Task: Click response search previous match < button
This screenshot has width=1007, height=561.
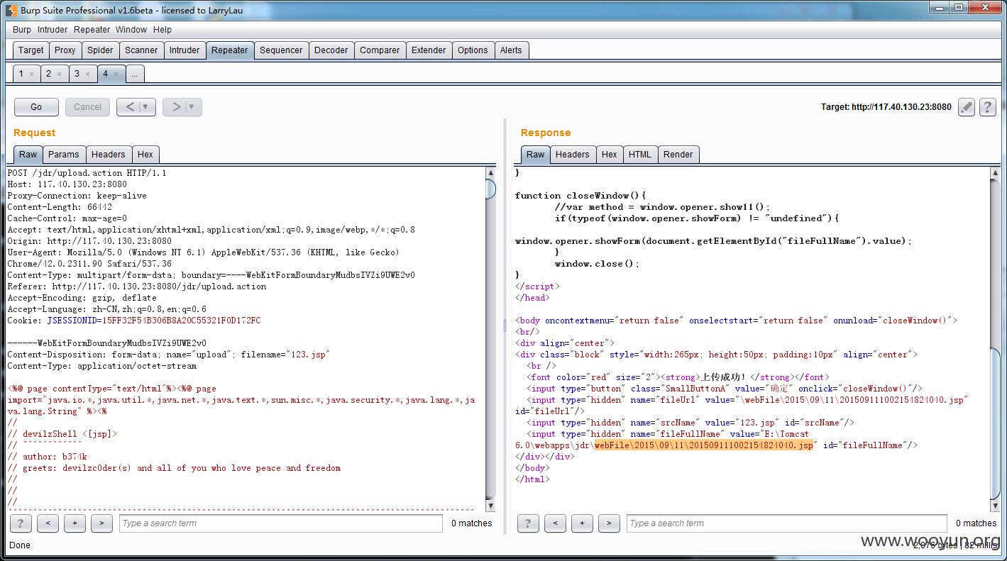Action: tap(555, 523)
